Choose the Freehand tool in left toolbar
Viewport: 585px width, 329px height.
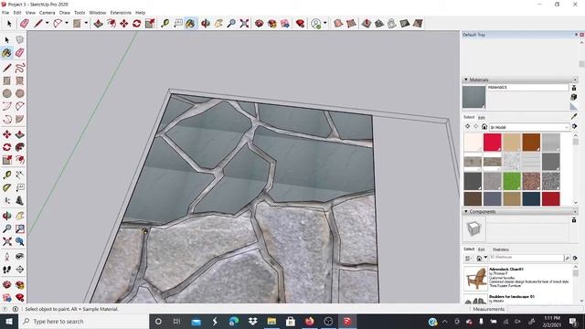(20, 68)
